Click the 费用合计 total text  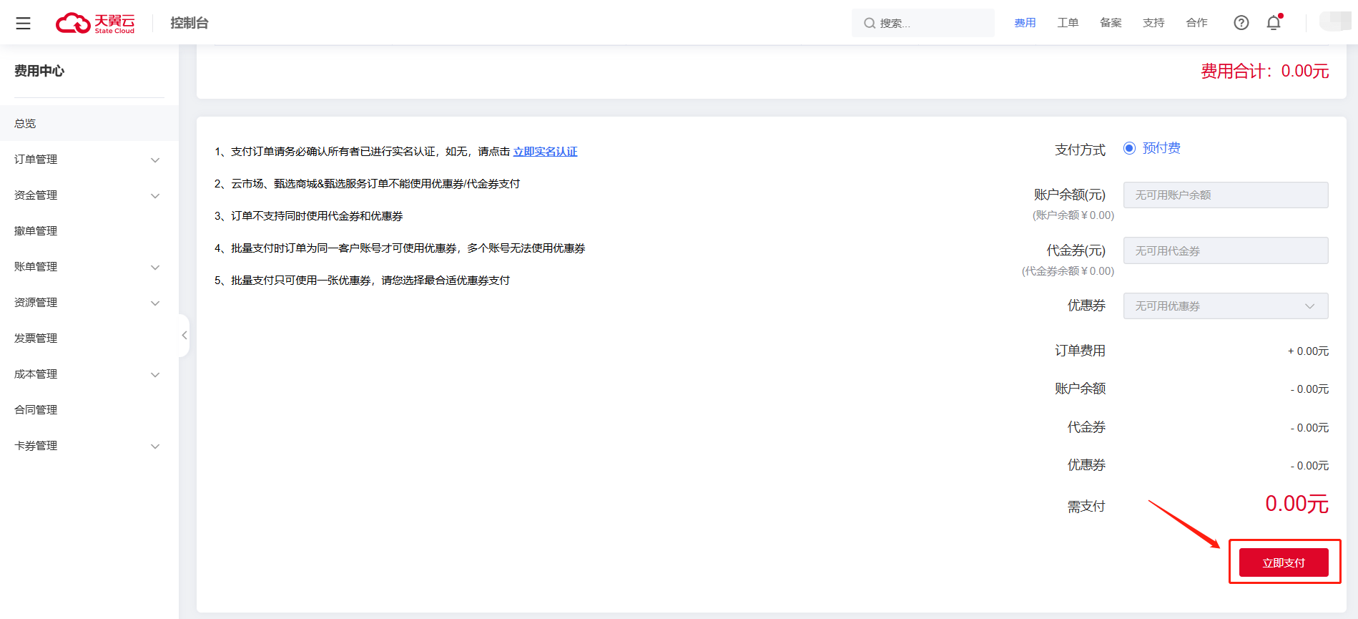(x=1264, y=71)
